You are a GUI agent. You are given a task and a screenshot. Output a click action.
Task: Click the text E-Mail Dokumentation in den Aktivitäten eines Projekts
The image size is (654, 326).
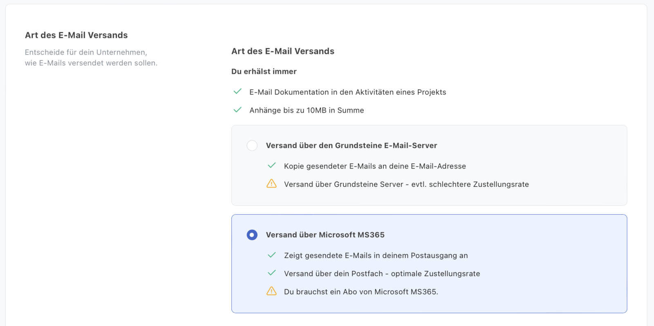click(347, 92)
